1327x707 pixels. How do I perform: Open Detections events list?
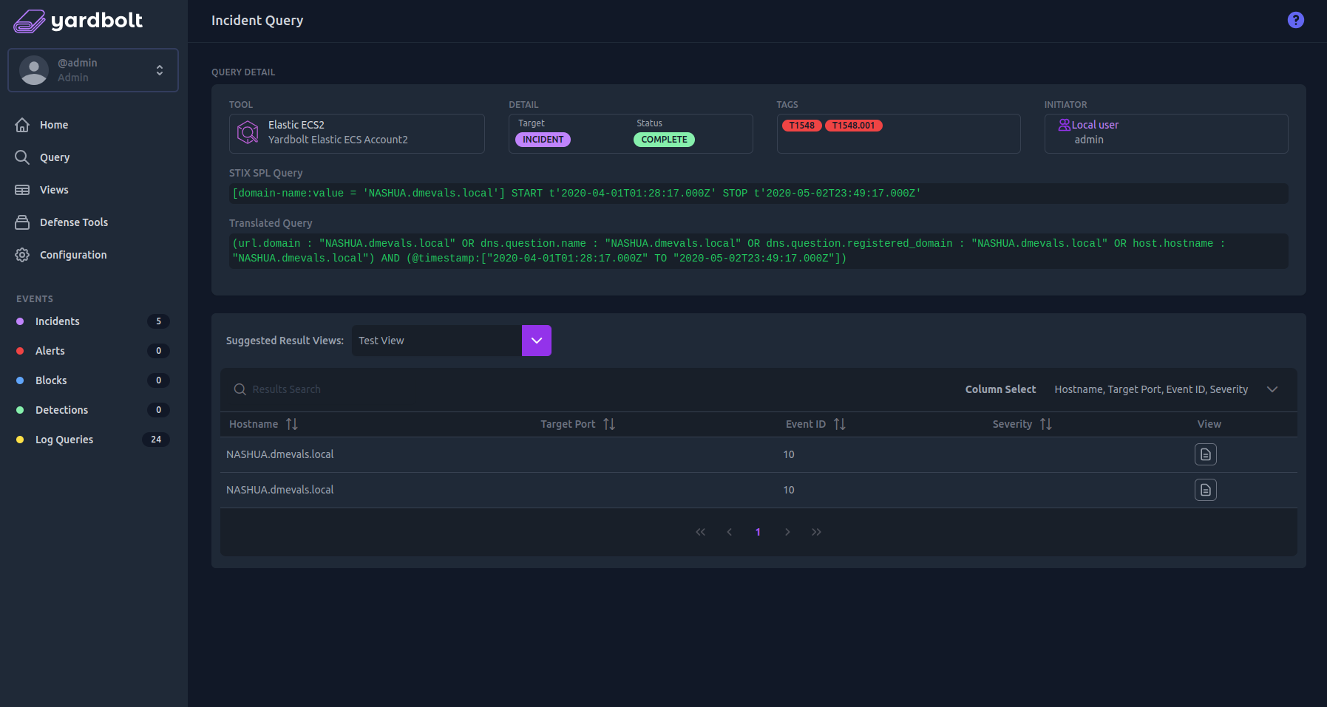(61, 410)
